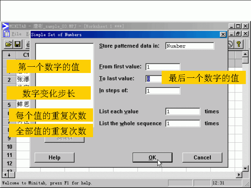
Task: Open the File menu
Action: point(17,34)
